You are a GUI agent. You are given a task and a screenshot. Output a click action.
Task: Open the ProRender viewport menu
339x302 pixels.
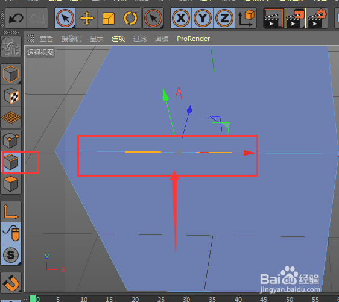coord(193,39)
